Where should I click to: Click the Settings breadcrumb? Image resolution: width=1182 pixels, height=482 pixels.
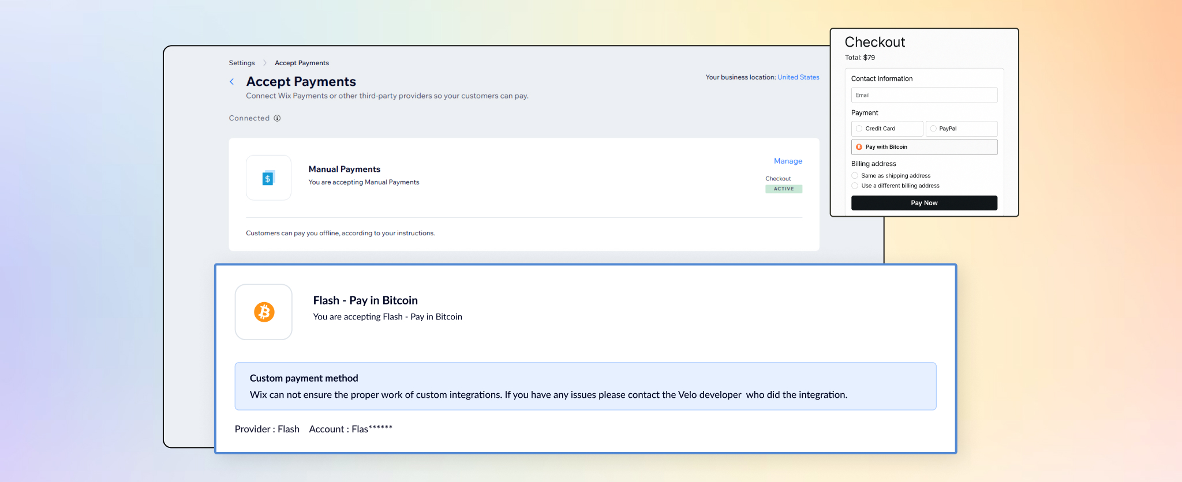[242, 63]
